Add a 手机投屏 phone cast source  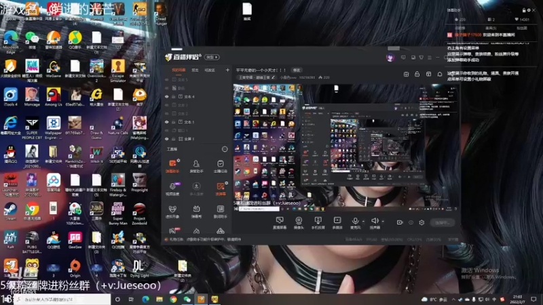click(318, 223)
